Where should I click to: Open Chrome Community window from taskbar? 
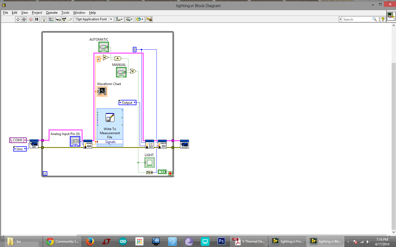tap(62, 242)
